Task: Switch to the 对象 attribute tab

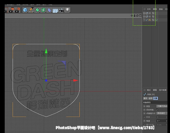Action: [155, 98]
